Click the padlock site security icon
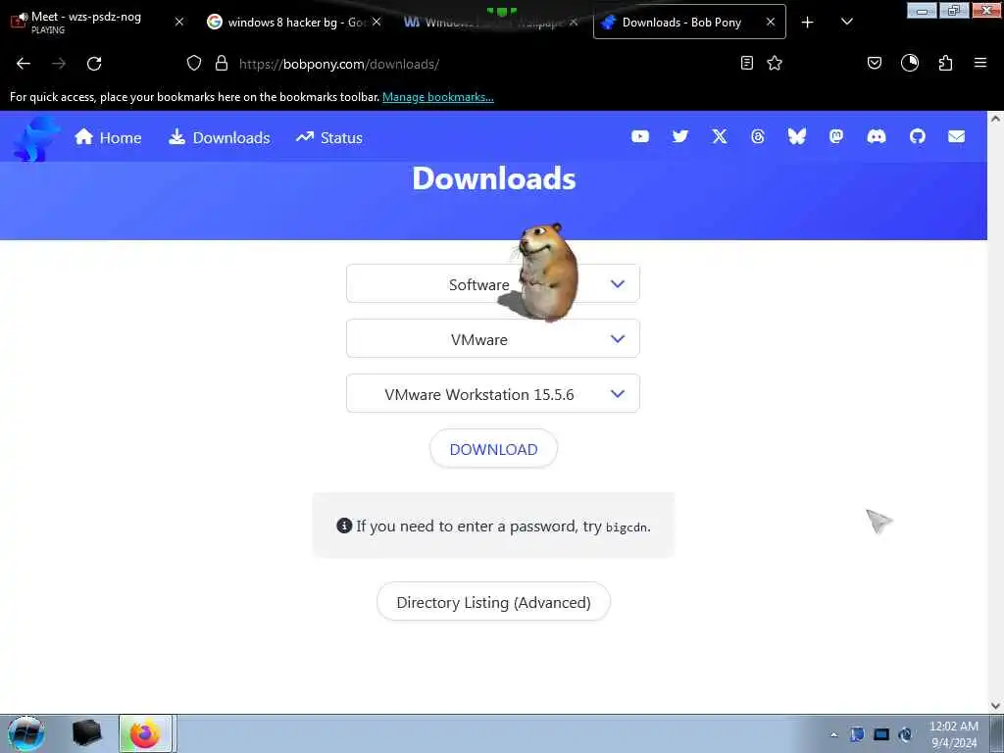1004x753 pixels. [222, 63]
